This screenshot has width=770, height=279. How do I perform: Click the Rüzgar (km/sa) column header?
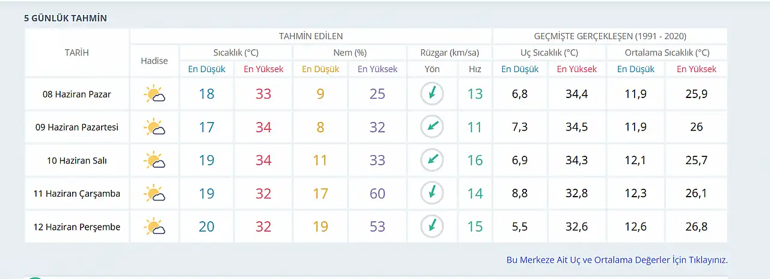(x=449, y=53)
